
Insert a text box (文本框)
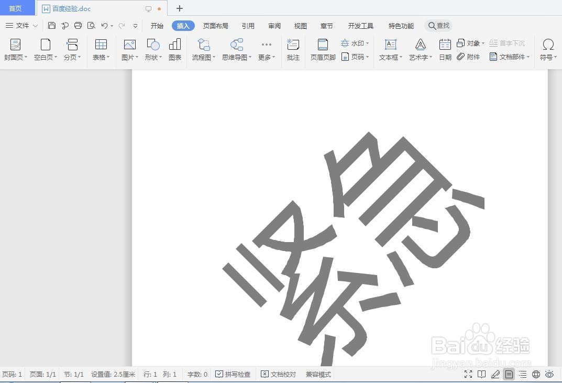coord(391,49)
